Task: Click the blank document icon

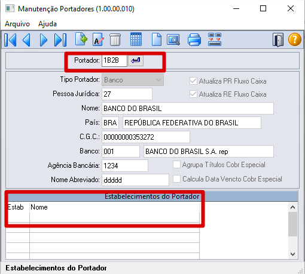Action: point(157,39)
